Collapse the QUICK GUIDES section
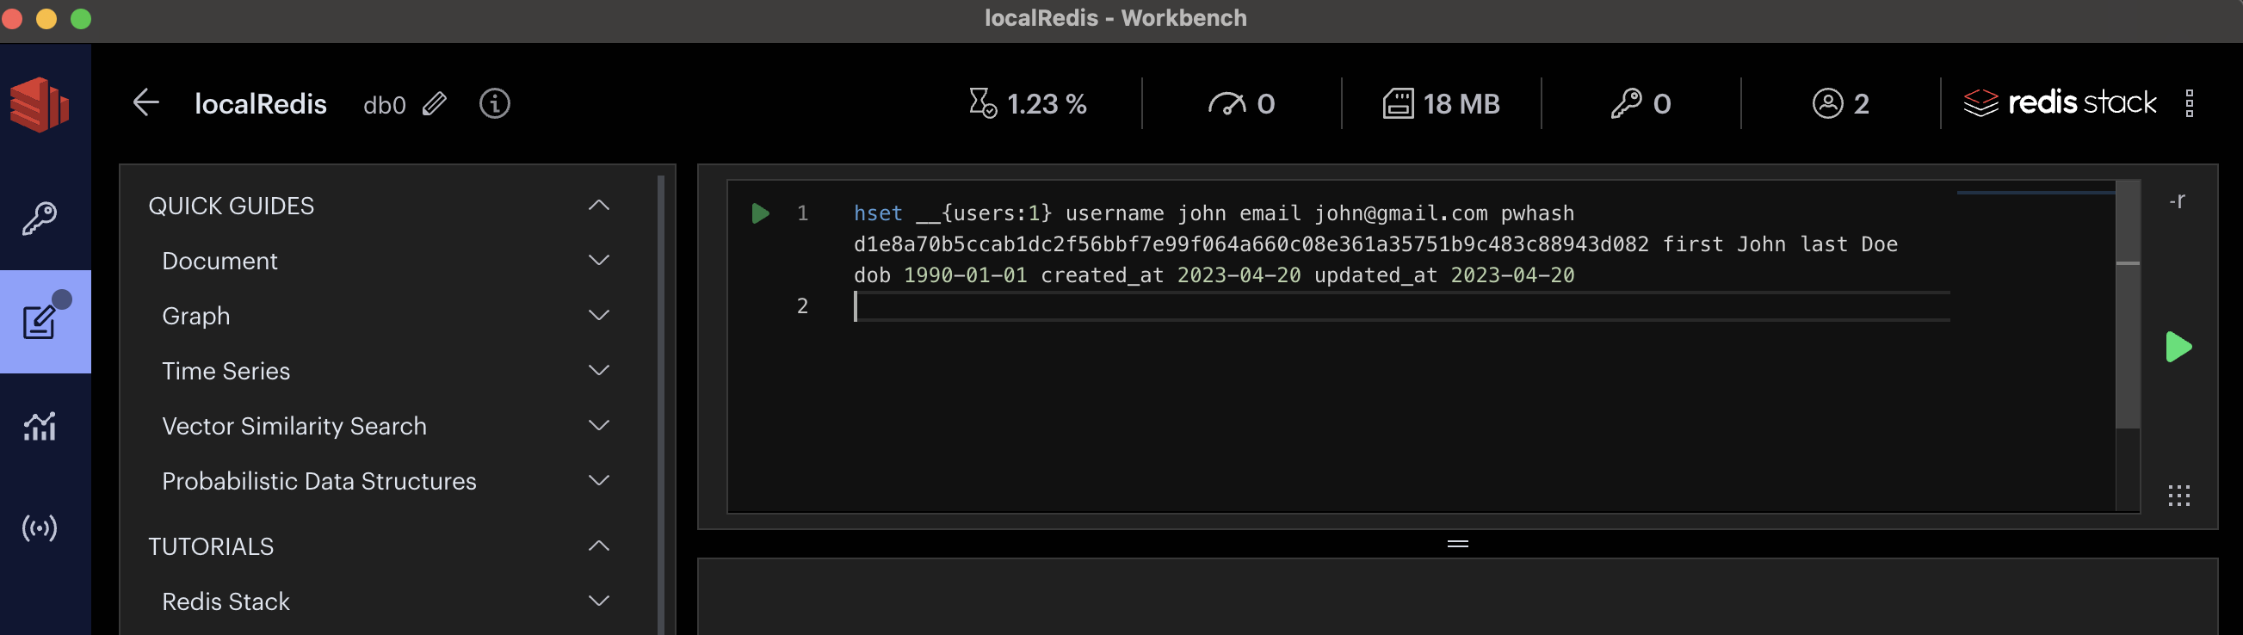2243x635 pixels. [598, 206]
